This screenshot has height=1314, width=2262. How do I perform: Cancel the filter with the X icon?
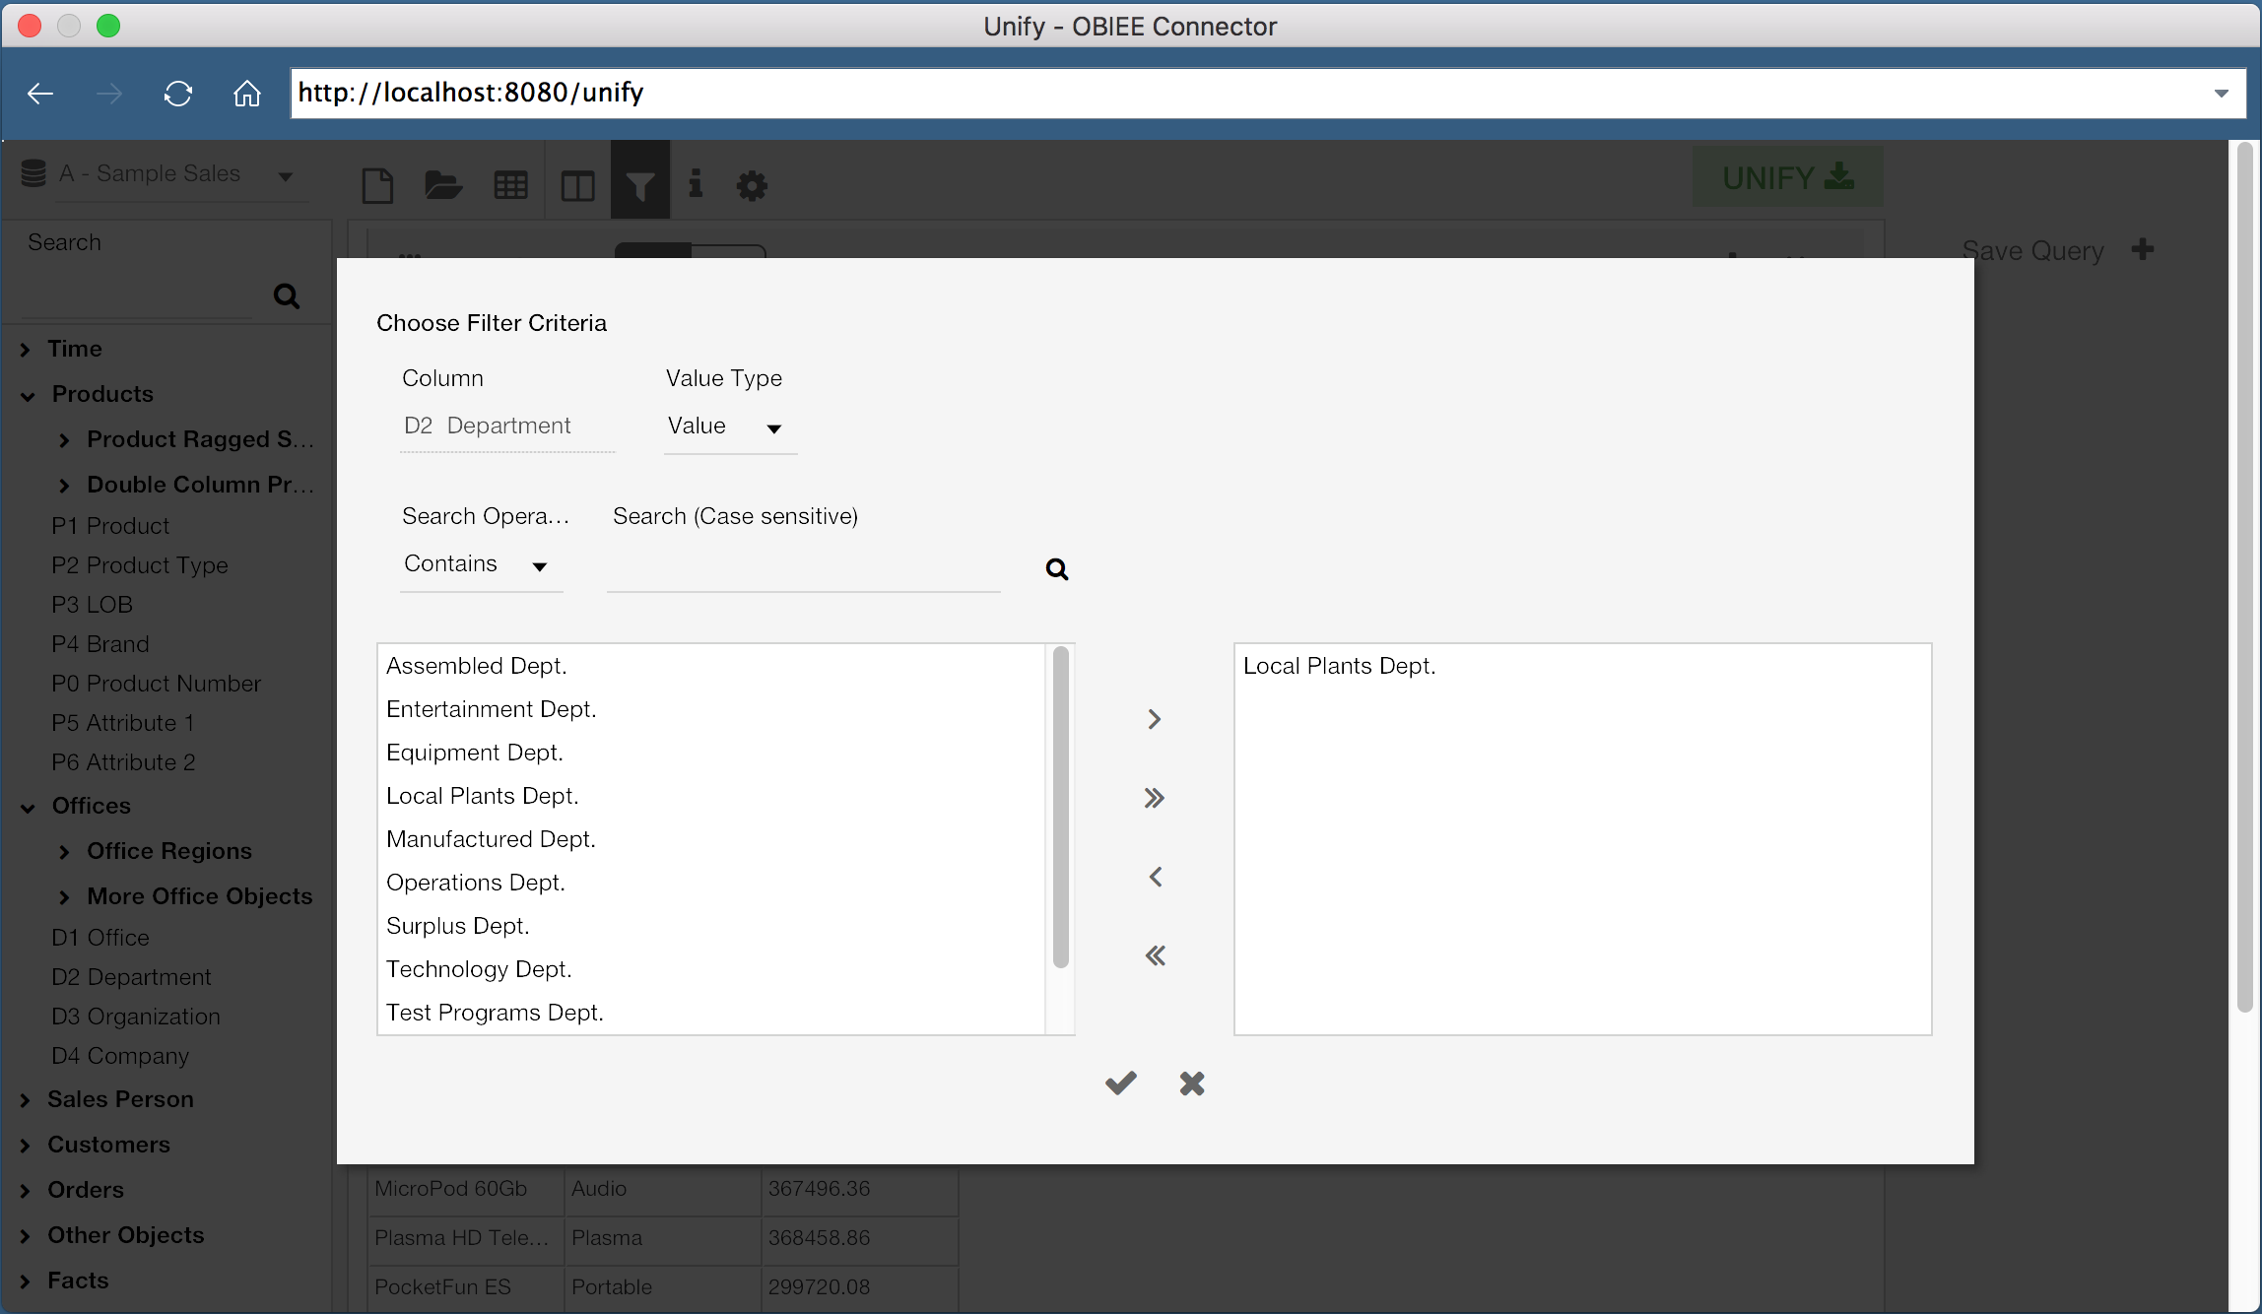[x=1192, y=1084]
